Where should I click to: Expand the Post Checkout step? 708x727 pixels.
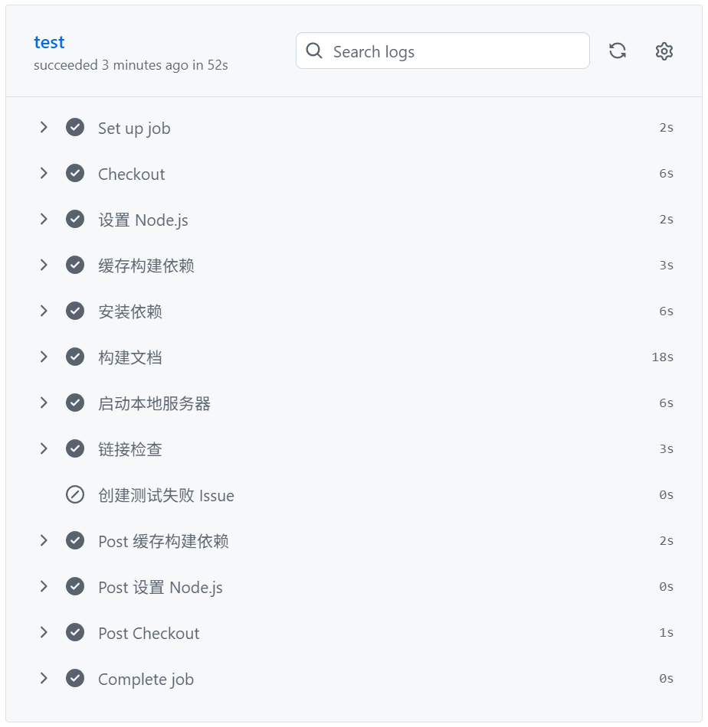pyautogui.click(x=44, y=632)
